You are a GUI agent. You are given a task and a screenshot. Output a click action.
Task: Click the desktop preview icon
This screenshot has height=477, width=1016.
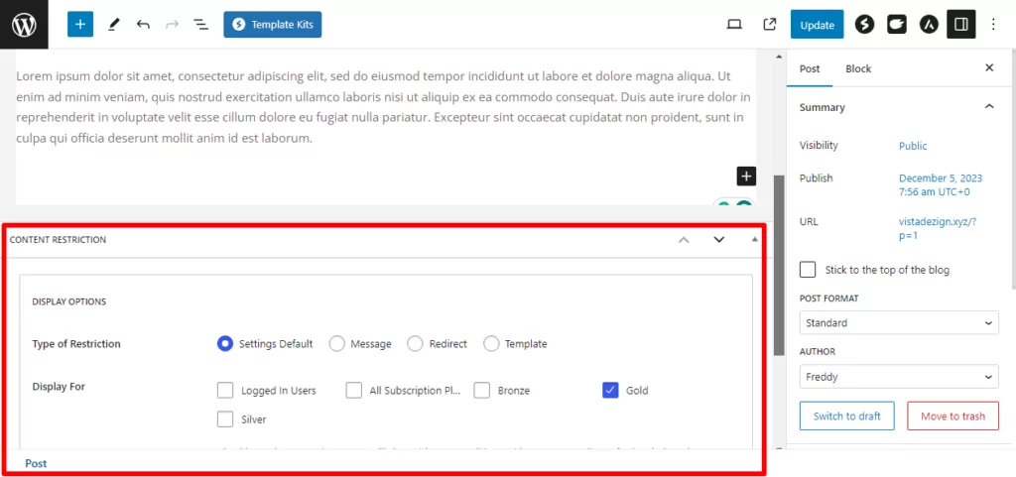(734, 25)
